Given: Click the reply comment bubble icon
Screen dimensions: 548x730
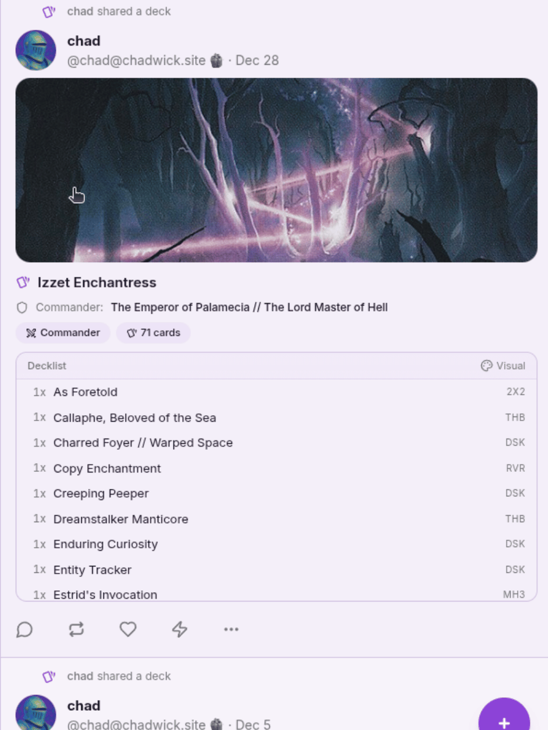Looking at the screenshot, I should coord(24,629).
